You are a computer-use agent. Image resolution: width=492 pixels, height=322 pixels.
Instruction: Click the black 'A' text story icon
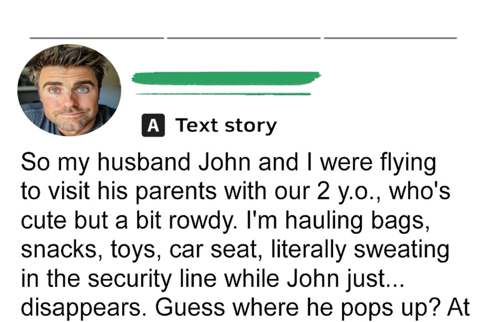(x=153, y=125)
